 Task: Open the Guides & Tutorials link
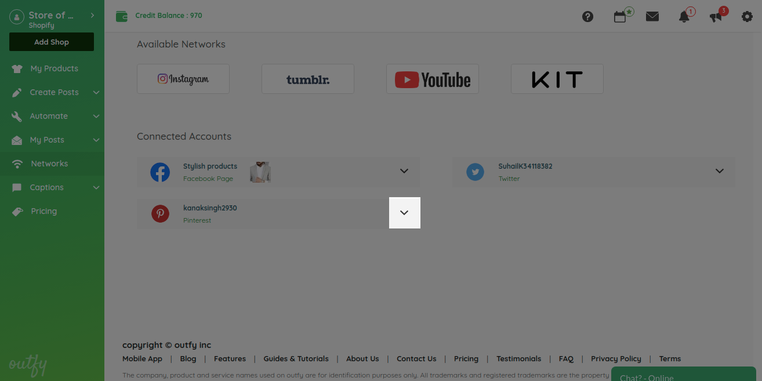point(296,359)
